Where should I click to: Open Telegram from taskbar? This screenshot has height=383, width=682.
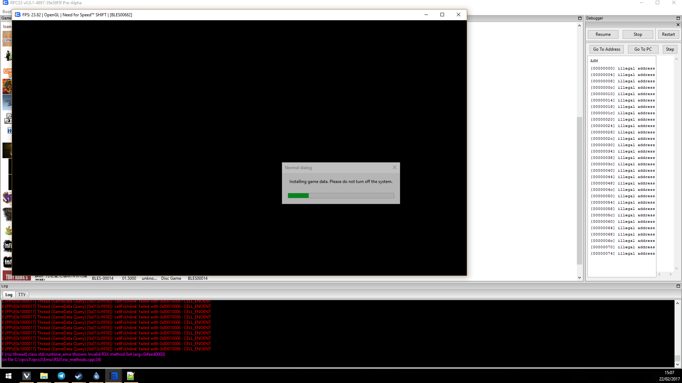(61, 376)
